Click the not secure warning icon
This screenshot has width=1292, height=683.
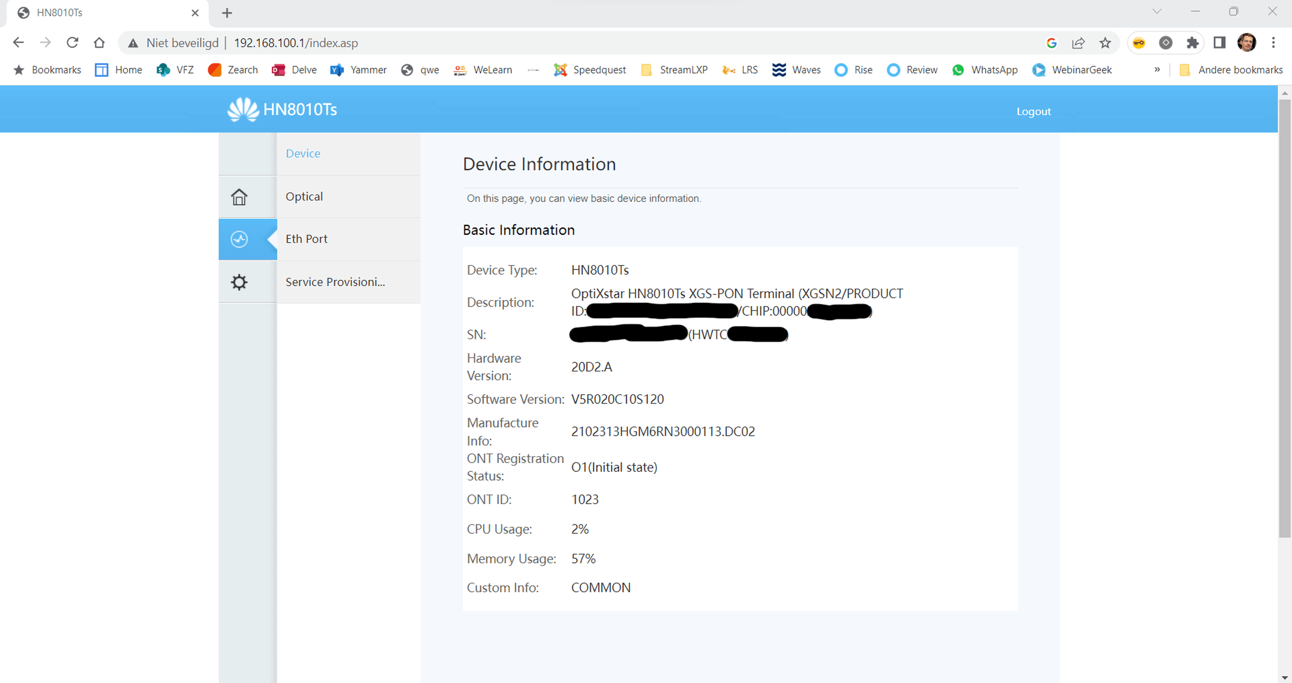pos(133,43)
